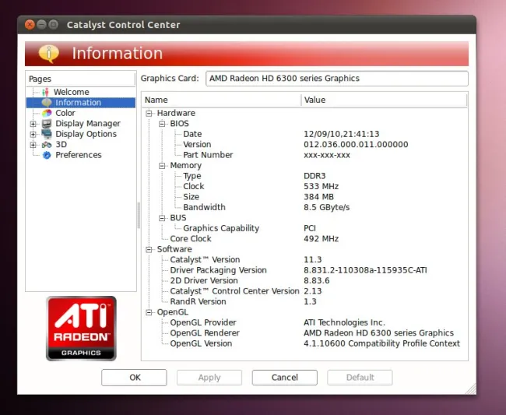Click the ATI Radeon Graphics logo
This screenshot has height=415, width=506.
click(81, 329)
